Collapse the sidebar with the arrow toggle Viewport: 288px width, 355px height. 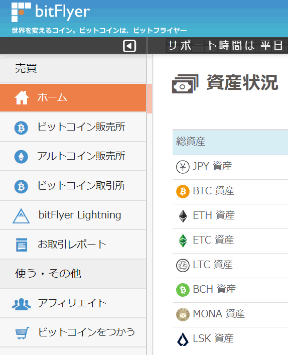[x=129, y=46]
